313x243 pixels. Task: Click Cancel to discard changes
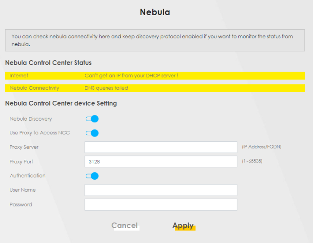coord(125,225)
